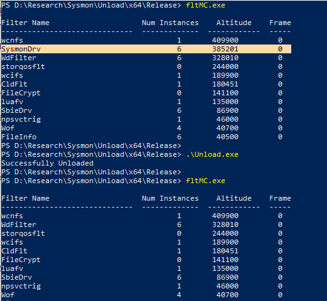
Task: Click the instance count 6 in the SysmonDrv row
Action: [x=179, y=49]
